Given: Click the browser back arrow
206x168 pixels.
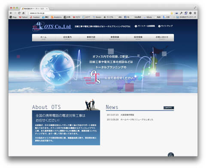Looking at the screenshot, I should tap(11, 13).
